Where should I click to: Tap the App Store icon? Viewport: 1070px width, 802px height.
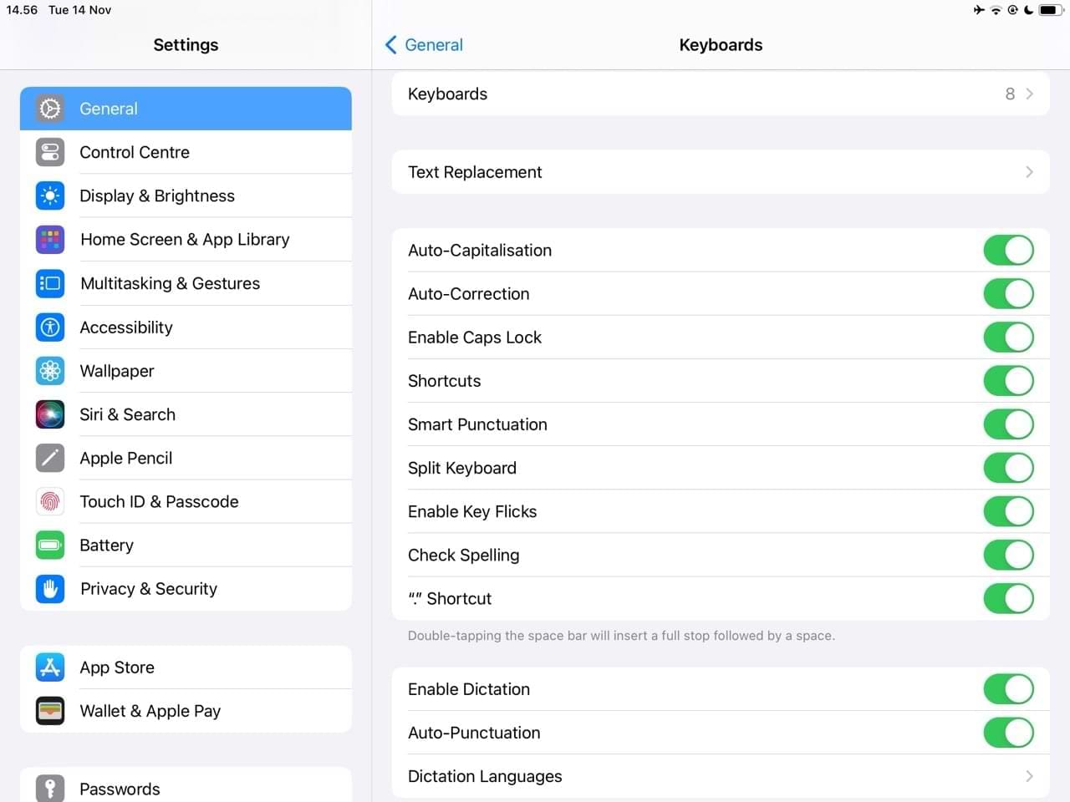(50, 667)
